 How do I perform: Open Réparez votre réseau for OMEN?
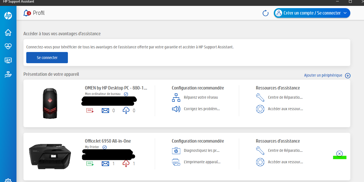201,98
